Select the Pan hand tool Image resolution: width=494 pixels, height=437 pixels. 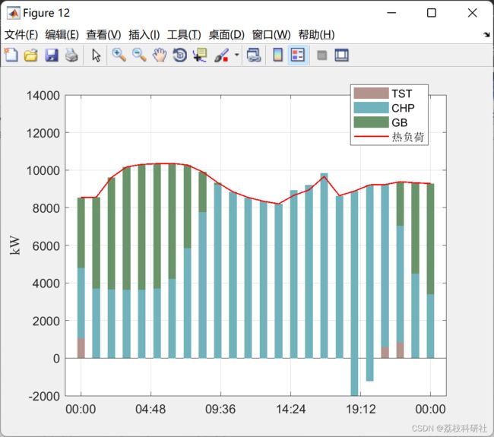(x=160, y=55)
